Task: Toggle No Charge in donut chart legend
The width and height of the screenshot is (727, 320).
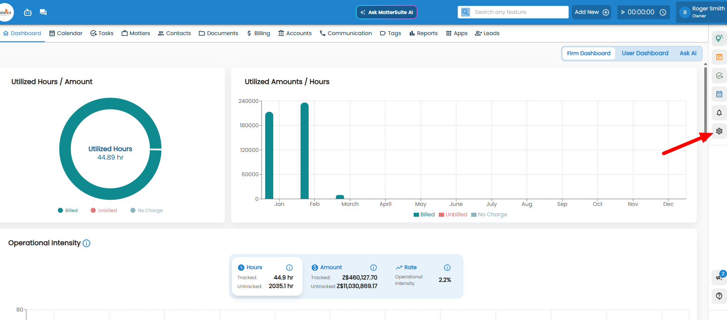Action: tap(147, 211)
